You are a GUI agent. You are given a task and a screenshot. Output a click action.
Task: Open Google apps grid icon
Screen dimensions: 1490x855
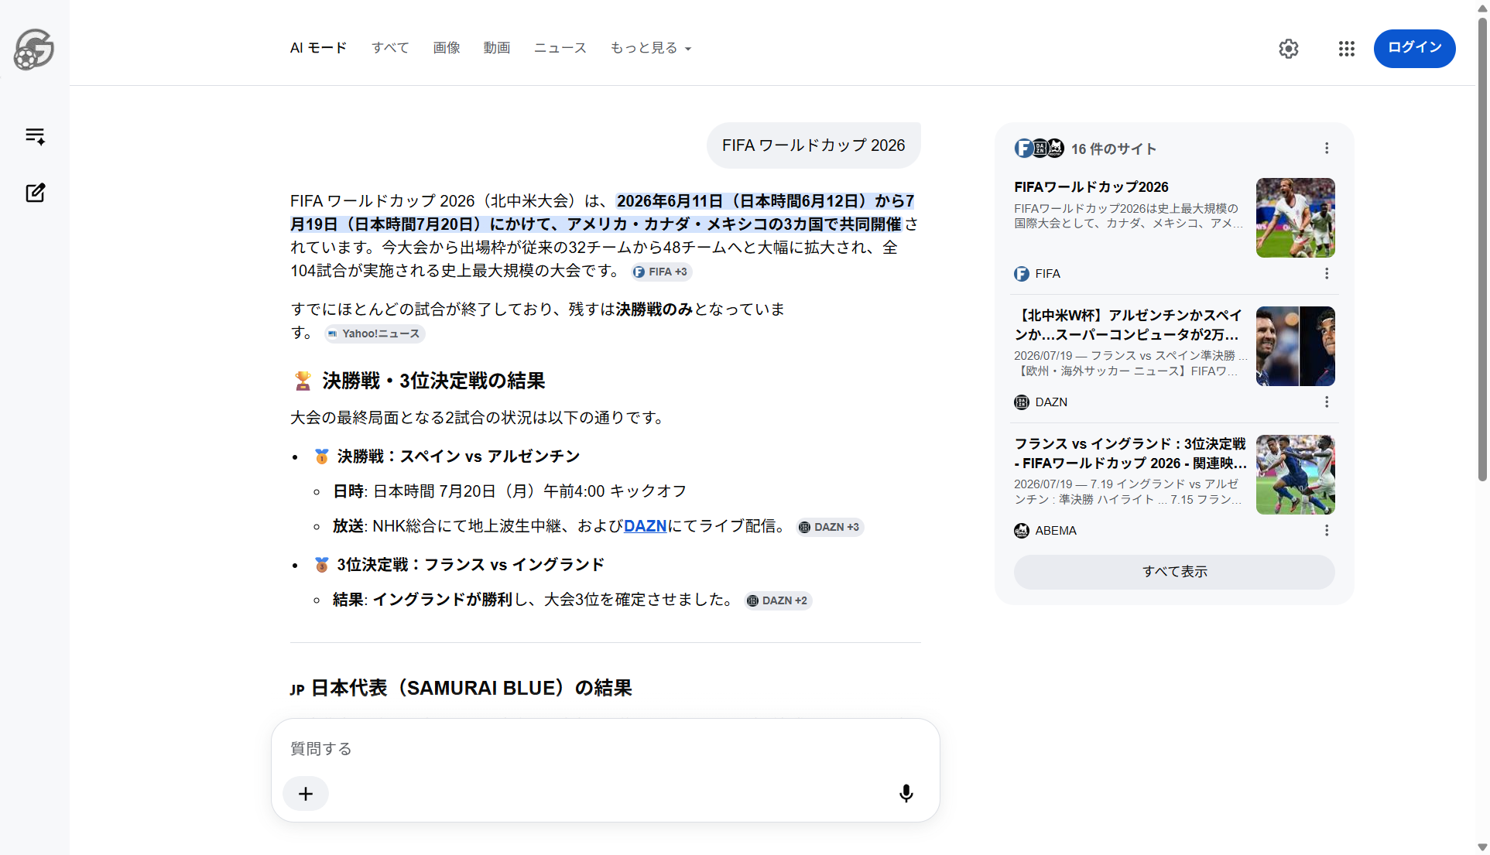pyautogui.click(x=1346, y=49)
